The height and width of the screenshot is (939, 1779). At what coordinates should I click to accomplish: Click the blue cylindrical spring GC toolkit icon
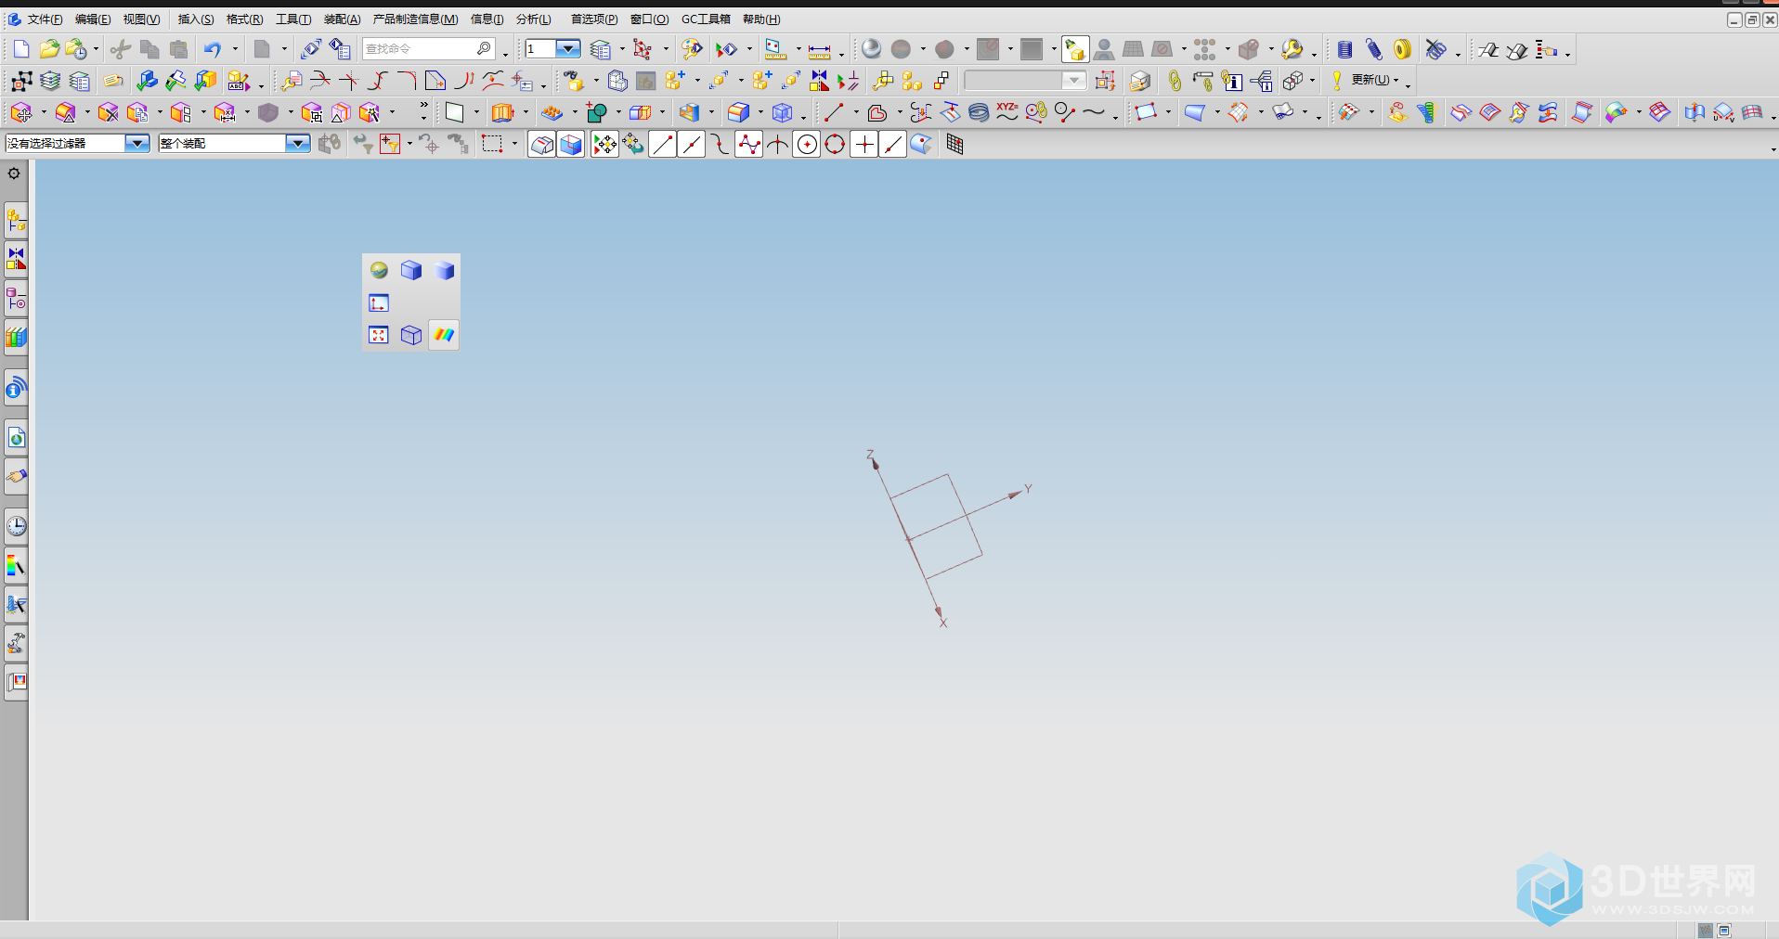pos(1344,49)
